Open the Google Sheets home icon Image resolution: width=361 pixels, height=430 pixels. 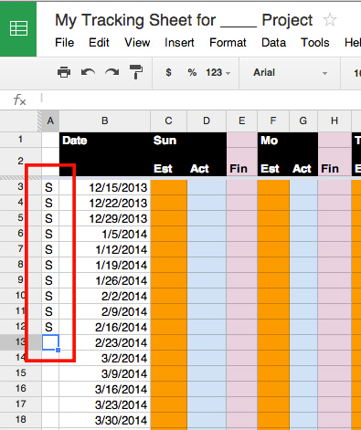coord(18,28)
